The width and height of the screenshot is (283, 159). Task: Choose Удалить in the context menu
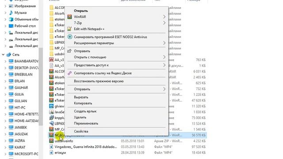[x=116, y=117]
